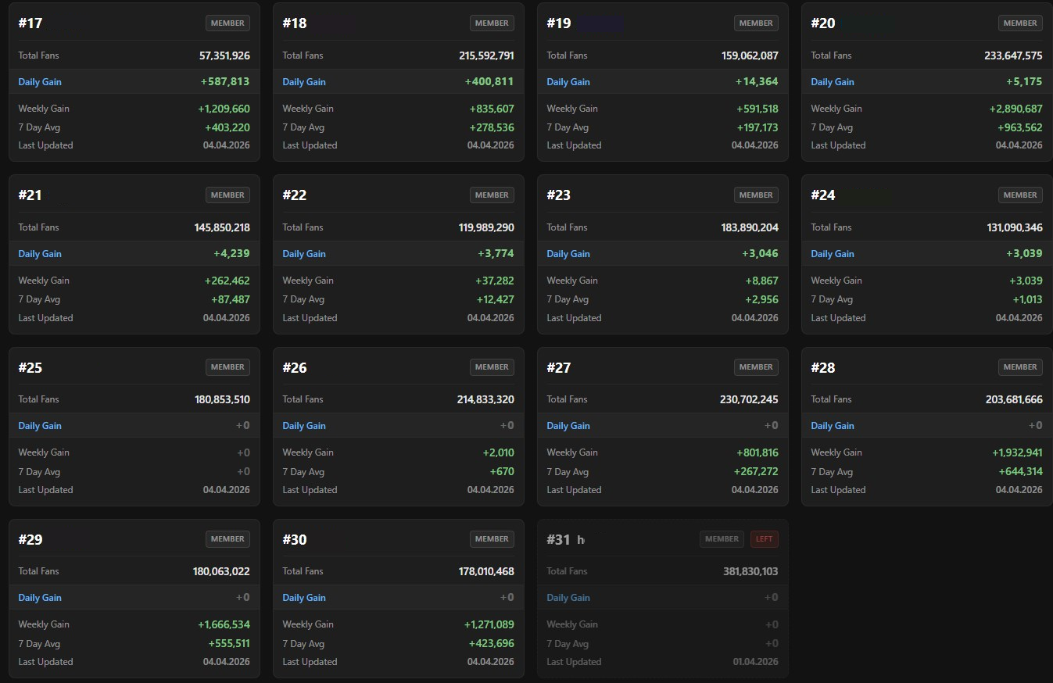This screenshot has height=683, width=1053.
Task: Click the red LEFT badge on card #31
Action: click(x=765, y=539)
